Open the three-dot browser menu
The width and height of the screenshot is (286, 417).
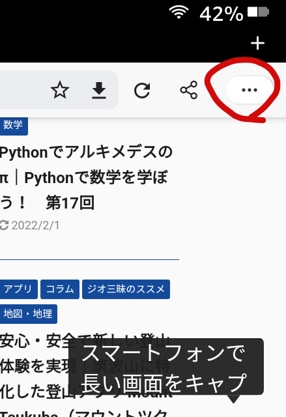tap(250, 90)
